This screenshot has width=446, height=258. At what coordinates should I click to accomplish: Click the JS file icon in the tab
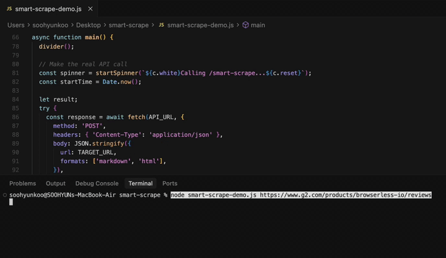(x=9, y=9)
